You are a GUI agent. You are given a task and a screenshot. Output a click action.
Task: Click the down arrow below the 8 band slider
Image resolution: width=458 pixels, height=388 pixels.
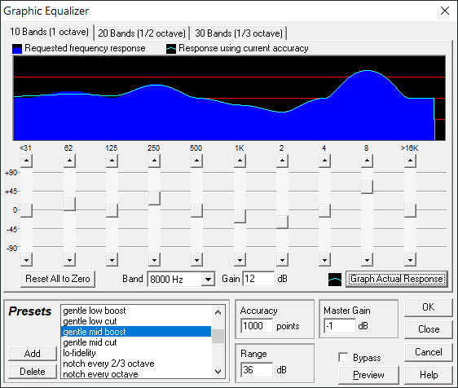(x=368, y=260)
